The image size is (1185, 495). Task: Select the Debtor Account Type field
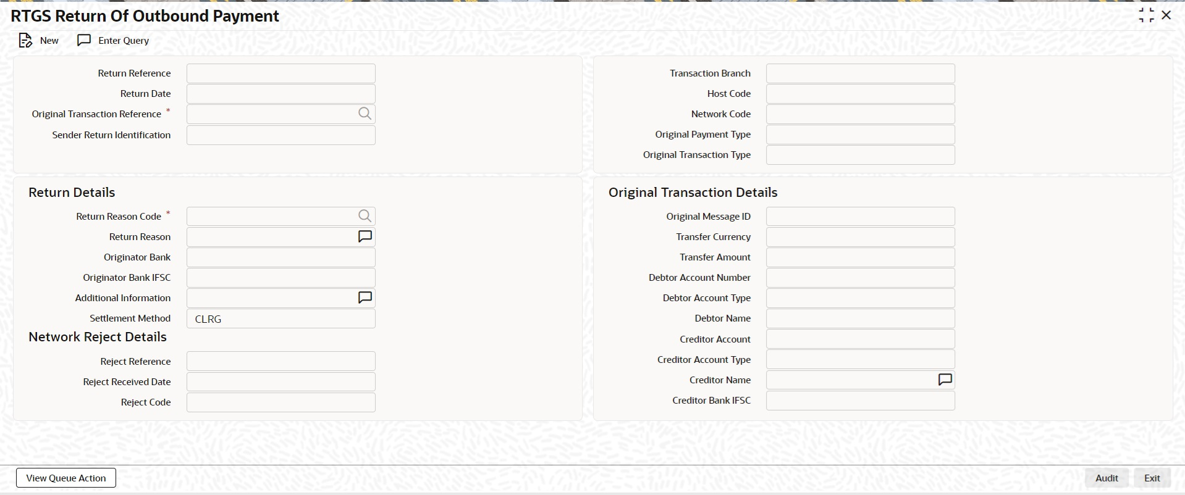point(861,298)
